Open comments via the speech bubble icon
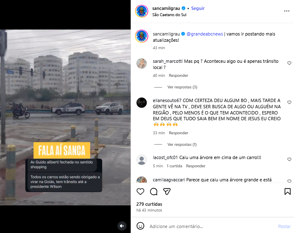Image resolution: width=294 pixels, height=233 pixels. point(153,191)
